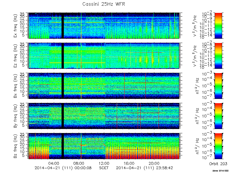Click the 'Bx freq (Hz)' axis label

point(16,86)
